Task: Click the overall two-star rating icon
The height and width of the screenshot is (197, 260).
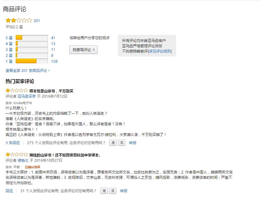Action: tap(19, 20)
